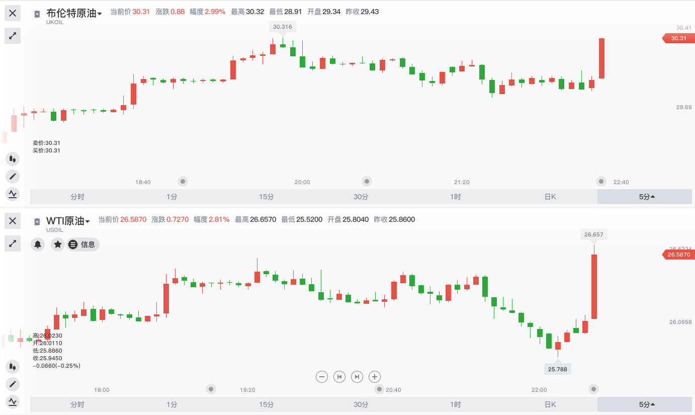Jump to next bars on WTI chart
Screen dimensions: 695x415
coord(357,376)
